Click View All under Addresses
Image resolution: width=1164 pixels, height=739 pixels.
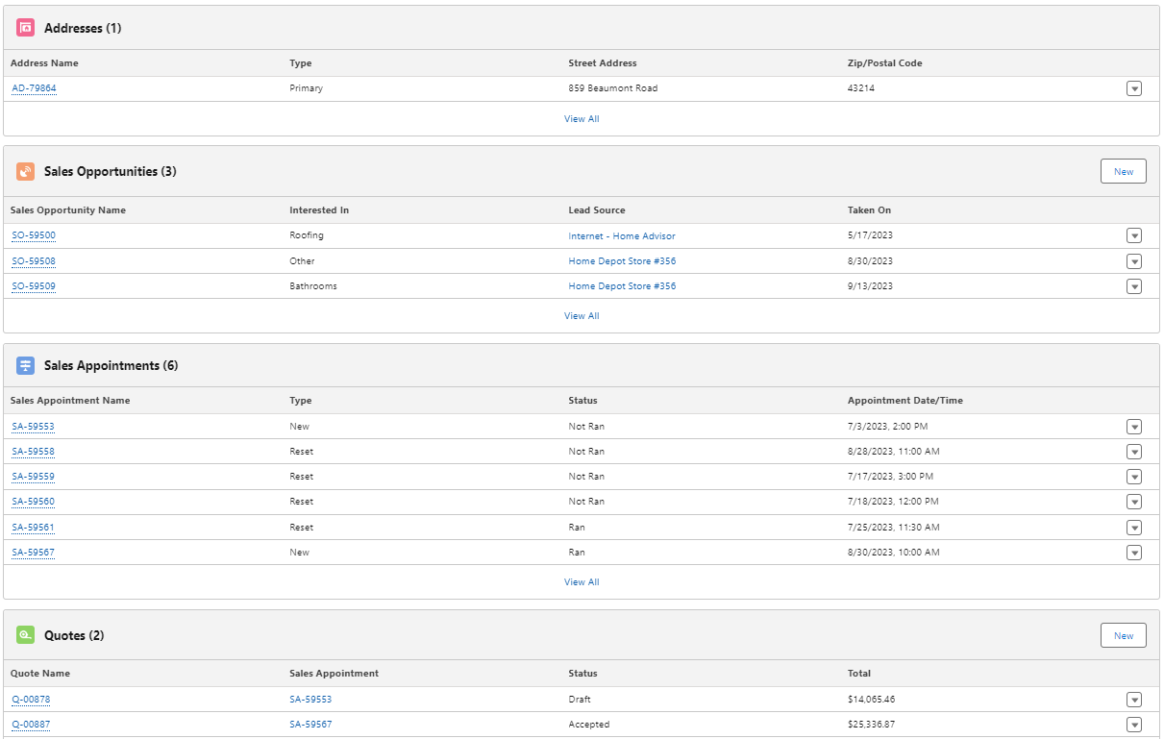tap(582, 119)
